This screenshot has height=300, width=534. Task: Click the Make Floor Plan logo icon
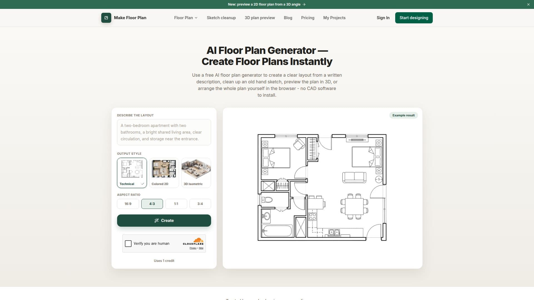[x=106, y=18]
